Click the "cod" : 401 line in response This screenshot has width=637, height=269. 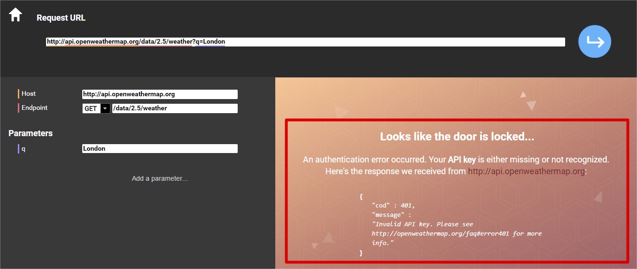(393, 206)
